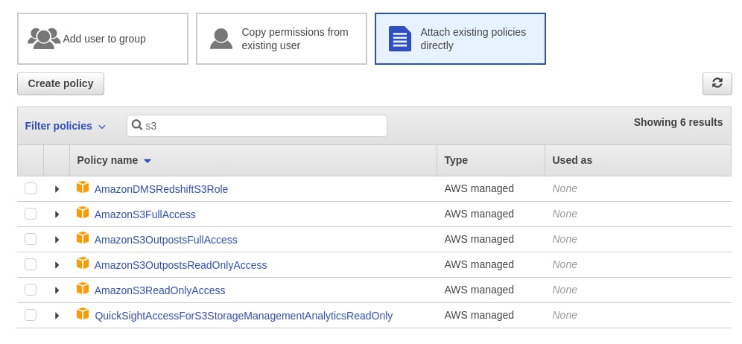
Task: Expand the QuickSightAccessForS3StorageManagementAnalyticsReadOnly row
Action: [57, 316]
